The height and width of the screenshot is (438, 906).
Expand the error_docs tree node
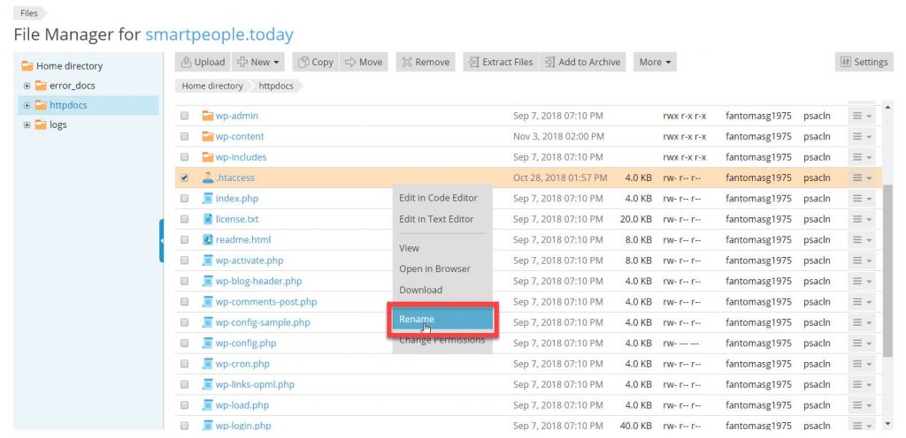tap(27, 86)
